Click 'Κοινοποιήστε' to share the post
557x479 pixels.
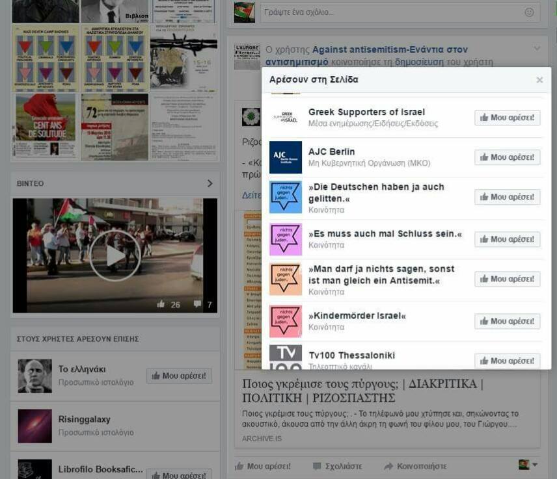(x=416, y=467)
